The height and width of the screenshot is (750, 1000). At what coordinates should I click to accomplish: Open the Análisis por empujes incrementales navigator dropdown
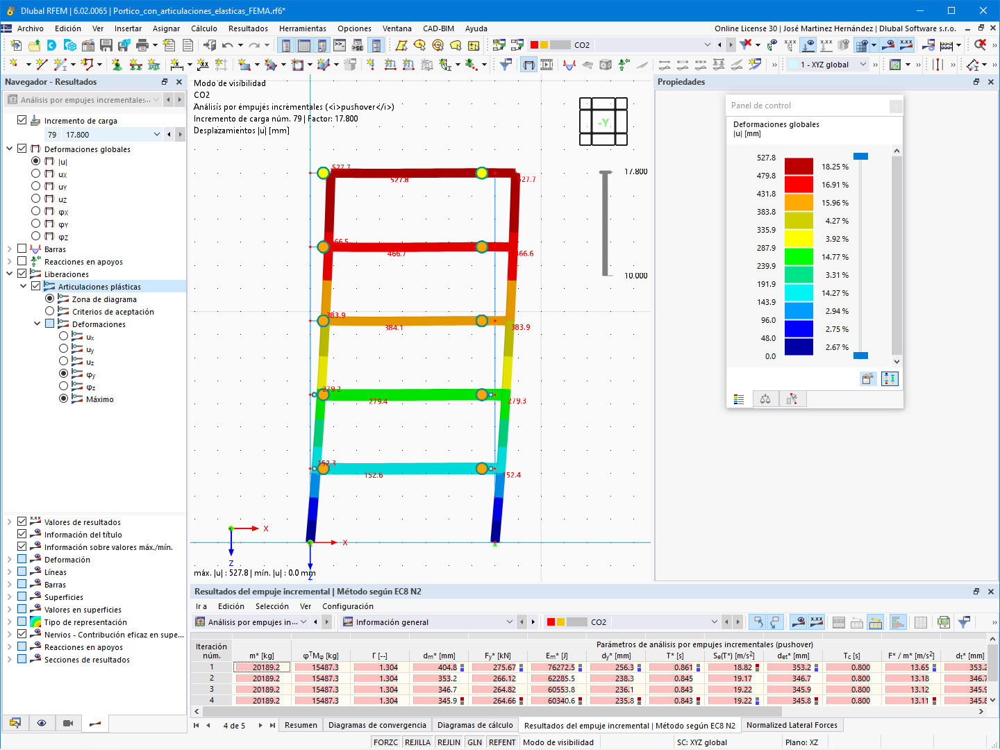point(156,100)
